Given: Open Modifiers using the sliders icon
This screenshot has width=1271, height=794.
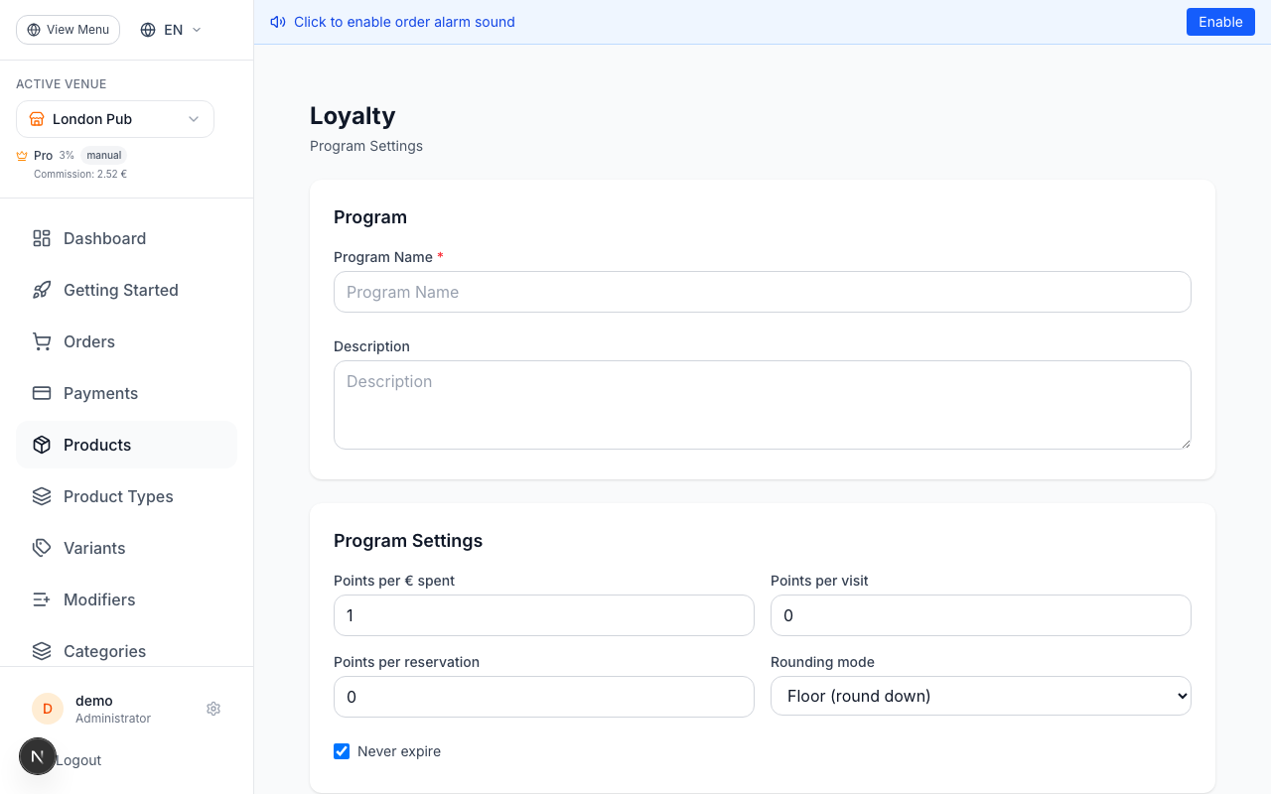Looking at the screenshot, I should [41, 599].
